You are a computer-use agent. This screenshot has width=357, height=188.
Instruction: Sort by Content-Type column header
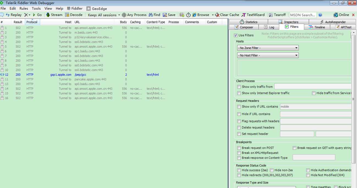tap(156, 22)
